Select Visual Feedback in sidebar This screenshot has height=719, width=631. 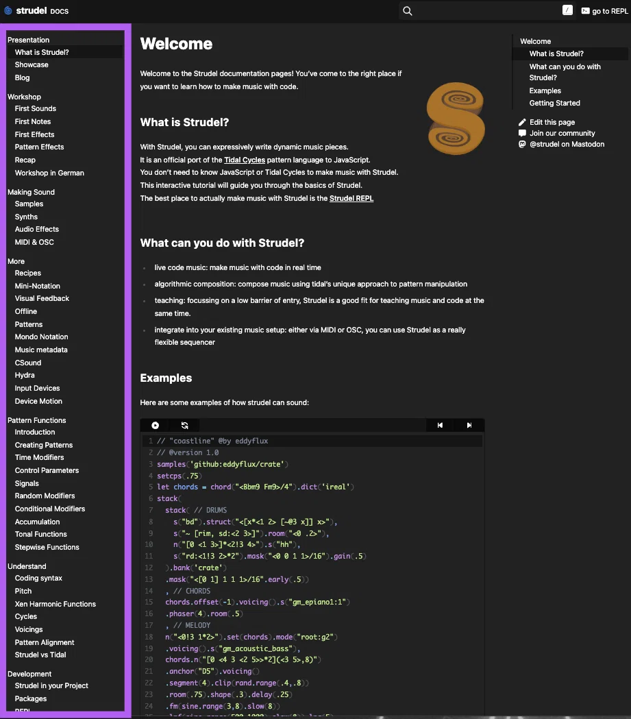42,299
